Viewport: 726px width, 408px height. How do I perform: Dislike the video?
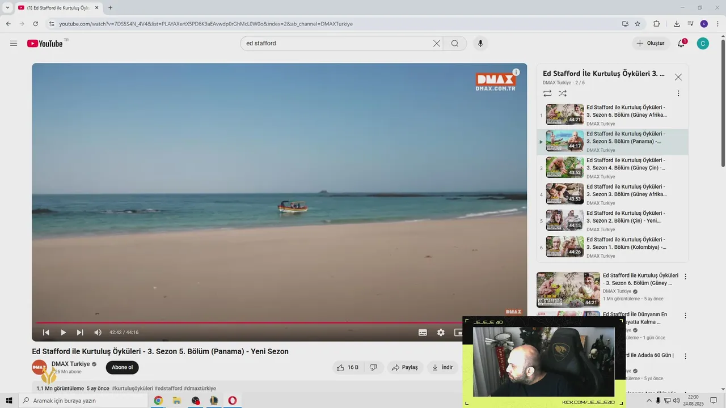373,367
